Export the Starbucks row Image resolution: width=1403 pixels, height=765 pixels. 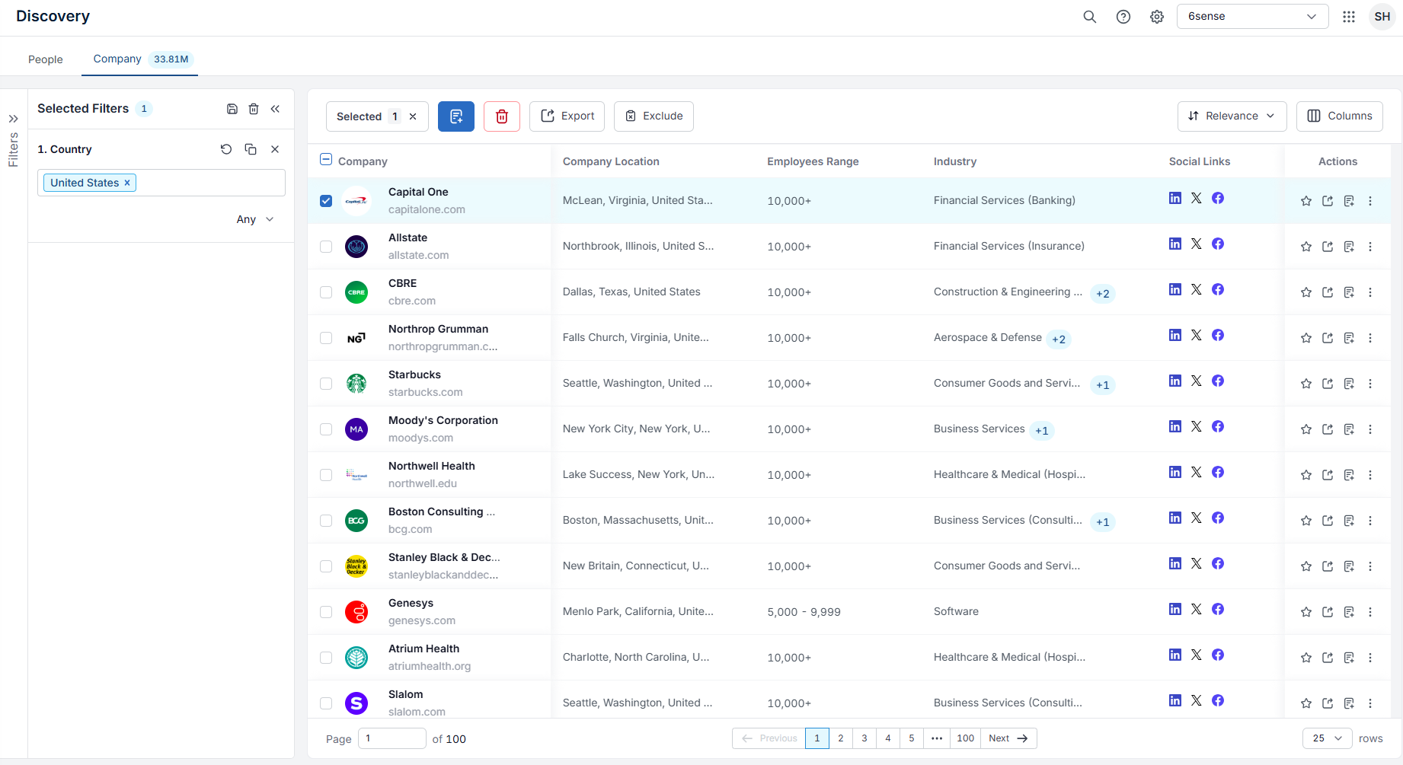pos(1328,384)
